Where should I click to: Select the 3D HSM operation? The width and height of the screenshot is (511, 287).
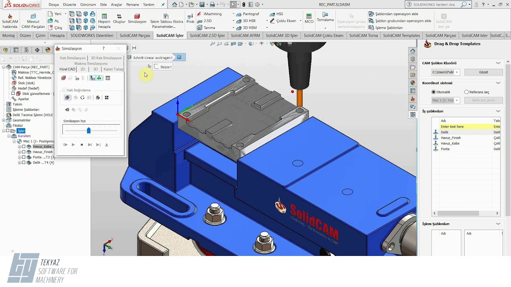(246, 28)
